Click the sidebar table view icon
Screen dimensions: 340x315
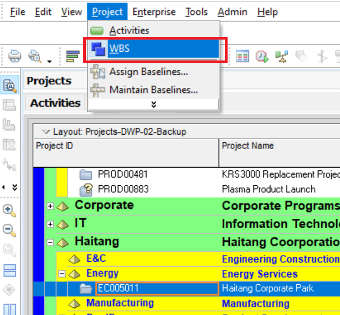(x=9, y=105)
